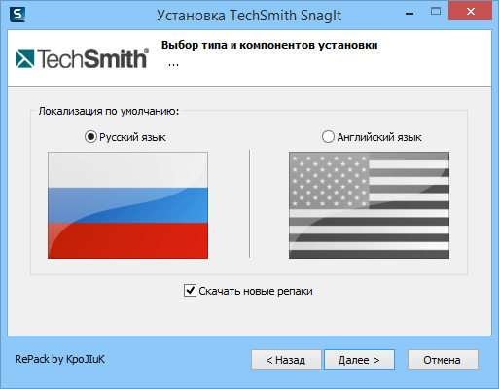This screenshot has height=389, width=499.
Task: Click the RePack by KpoJIuK text
Action: coord(60,359)
